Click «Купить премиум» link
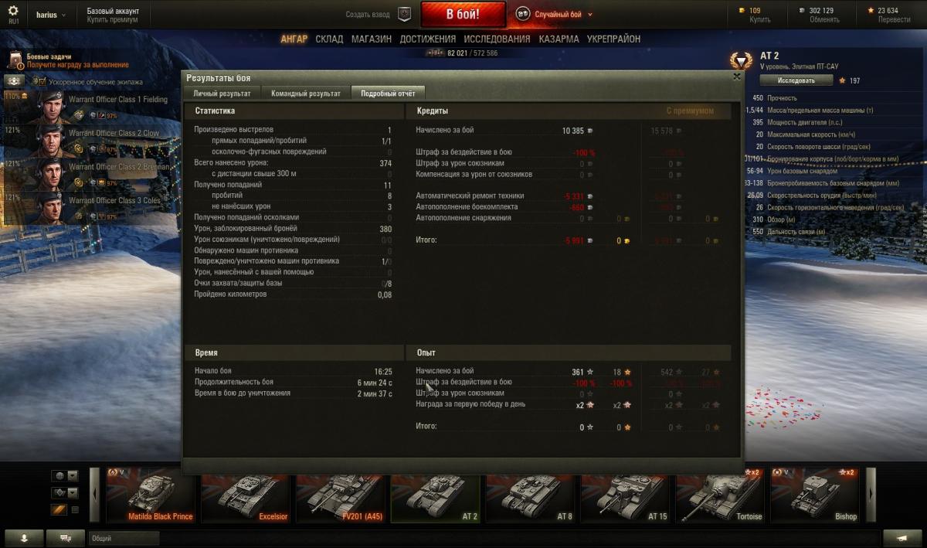This screenshot has height=548, width=927. (113, 20)
